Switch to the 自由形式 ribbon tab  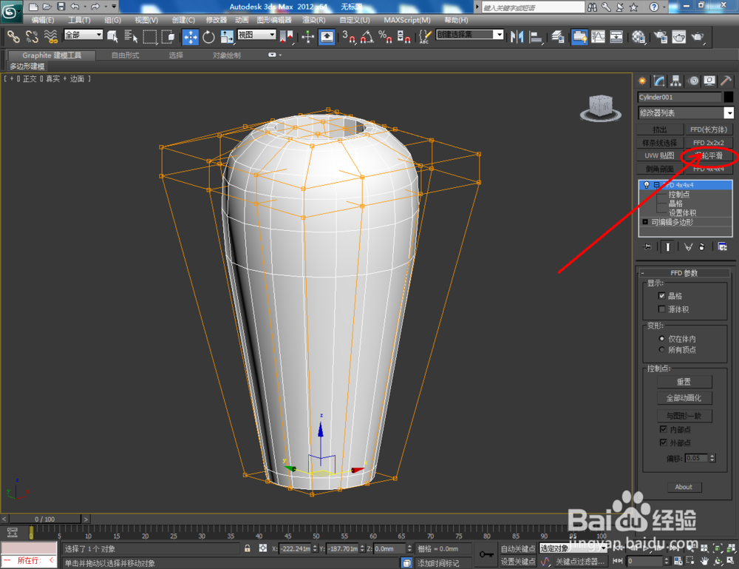[125, 55]
